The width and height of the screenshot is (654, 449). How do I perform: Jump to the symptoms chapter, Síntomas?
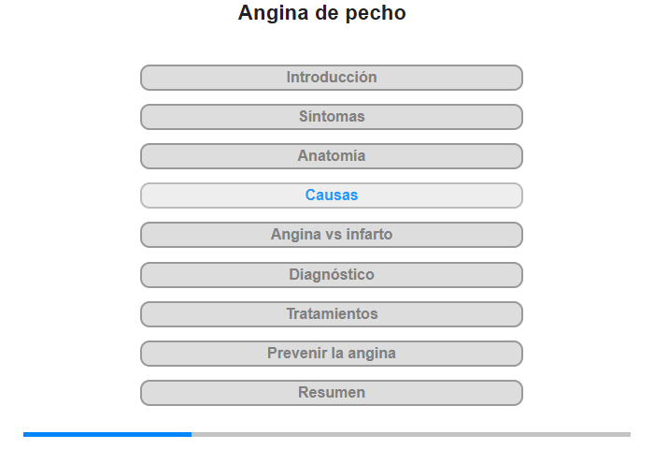(x=332, y=117)
